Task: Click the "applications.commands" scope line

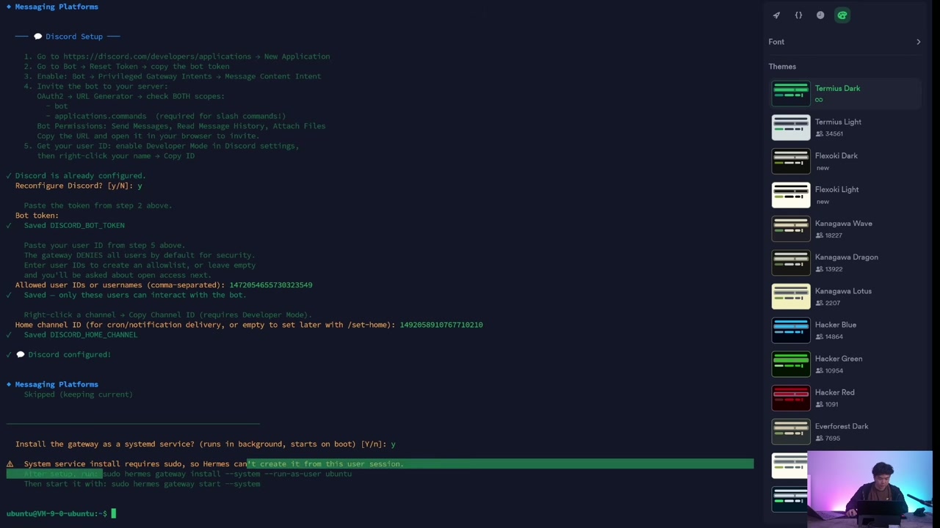Action: click(170, 116)
